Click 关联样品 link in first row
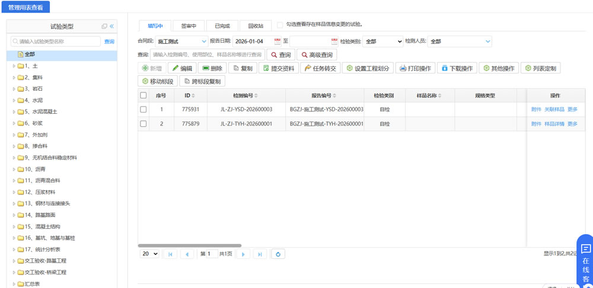This screenshot has width=593, height=288. [554, 110]
